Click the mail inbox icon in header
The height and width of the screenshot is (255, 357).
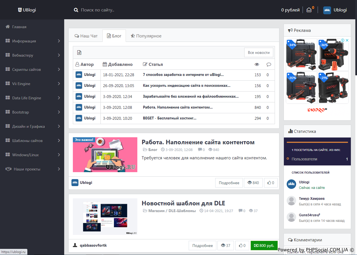coord(309,10)
